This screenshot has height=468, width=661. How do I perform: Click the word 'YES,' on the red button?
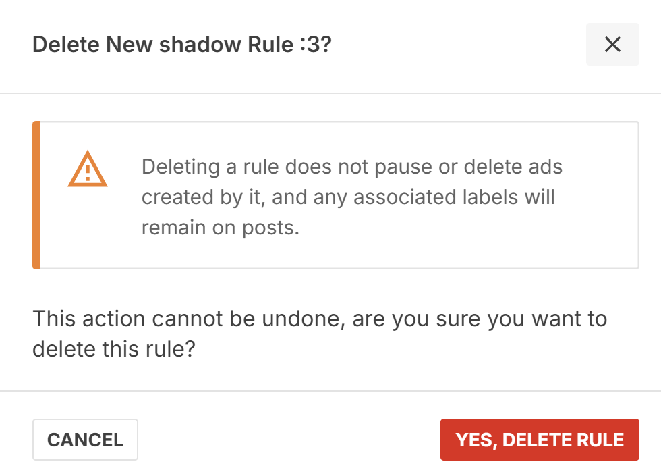click(x=476, y=440)
